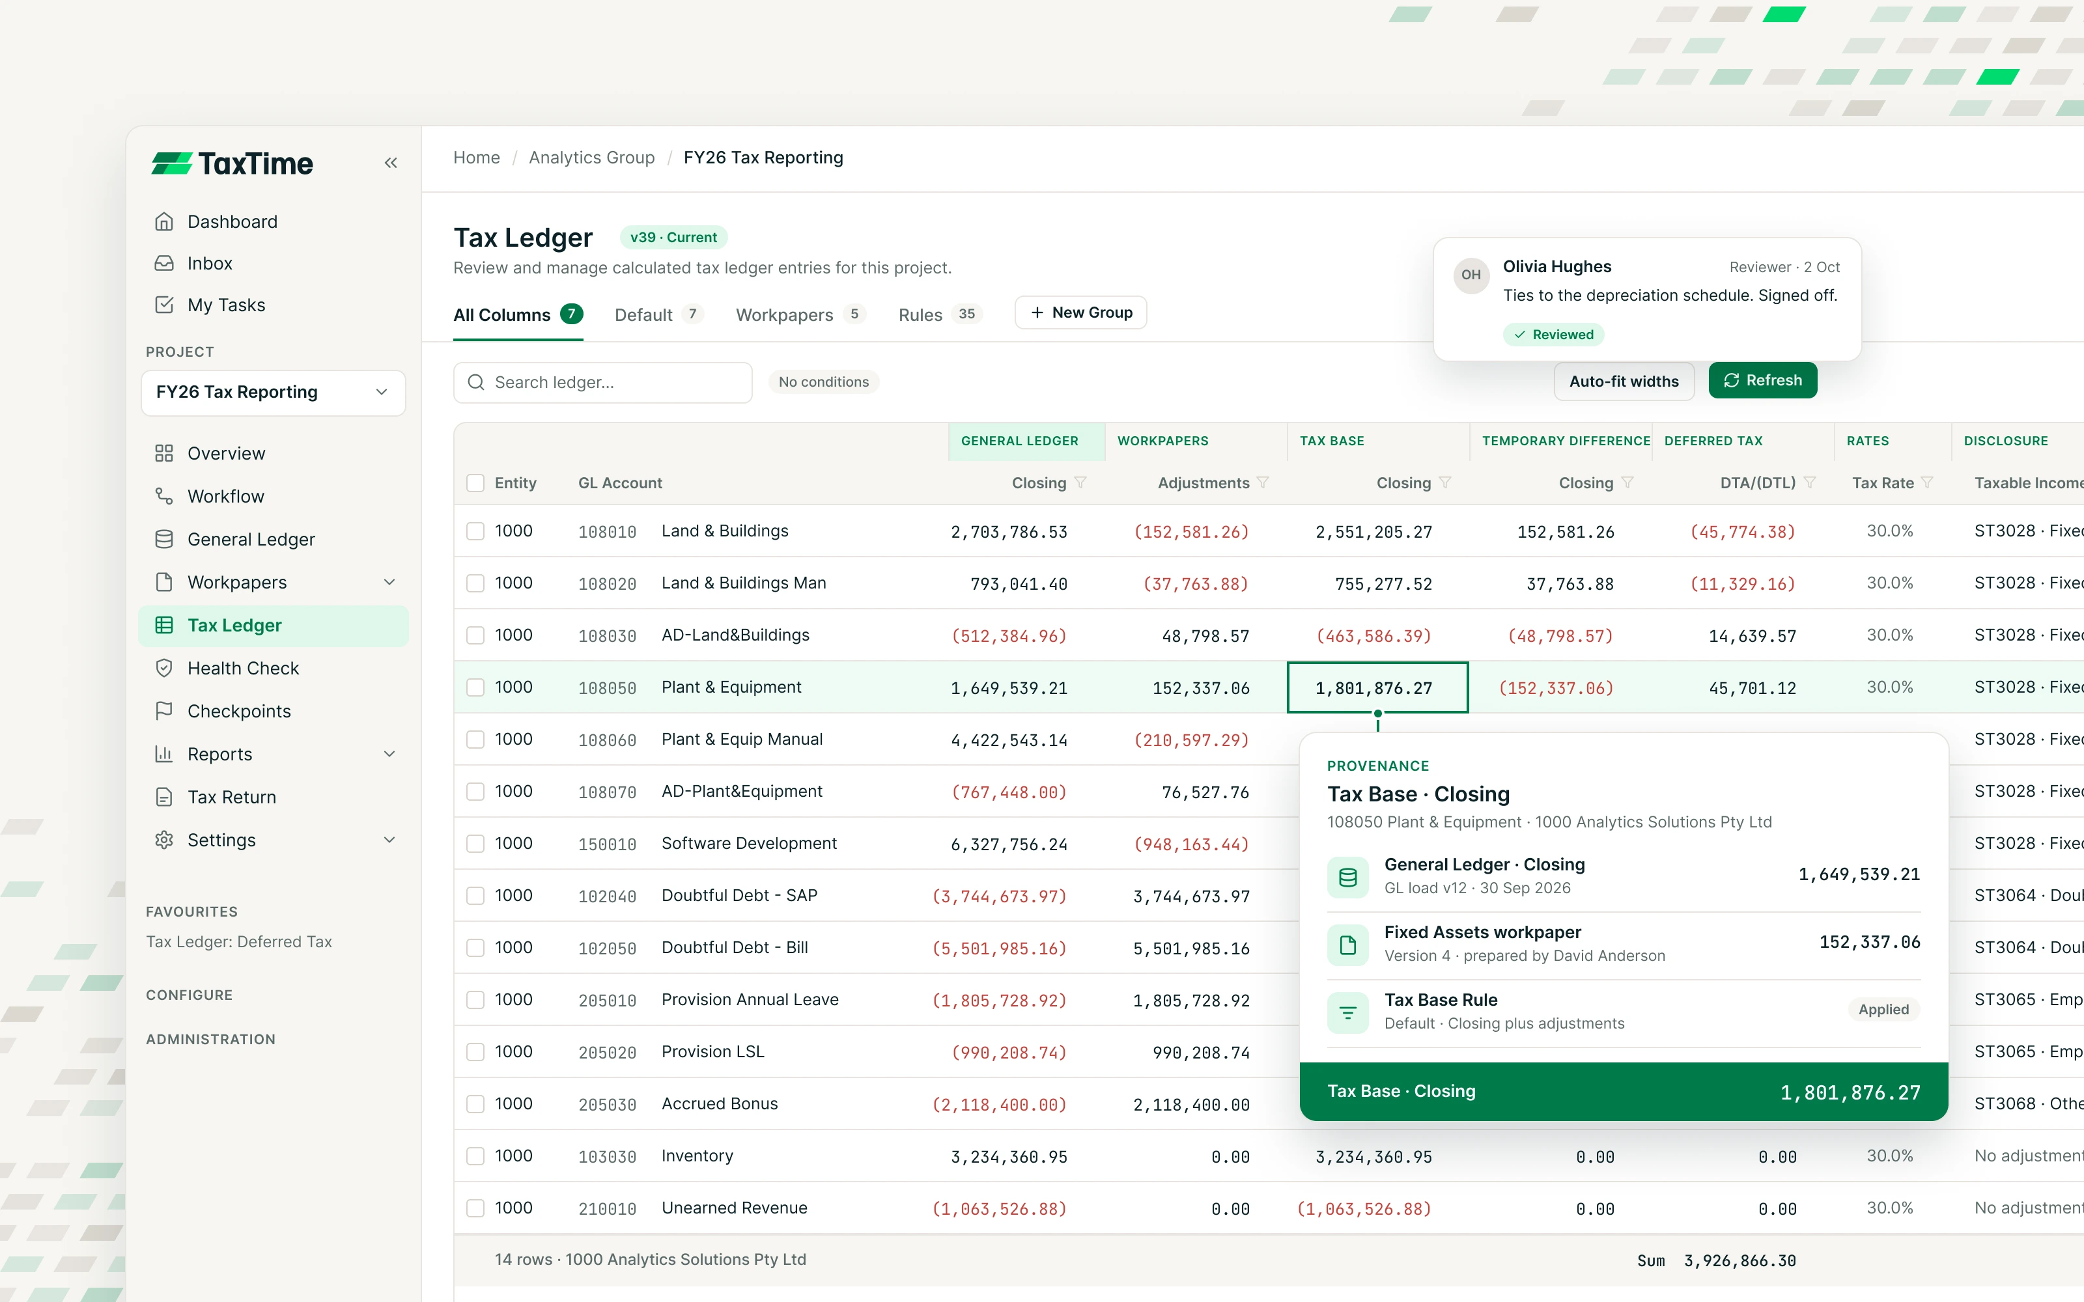Expand the ADMINISTRATION section

211,1040
